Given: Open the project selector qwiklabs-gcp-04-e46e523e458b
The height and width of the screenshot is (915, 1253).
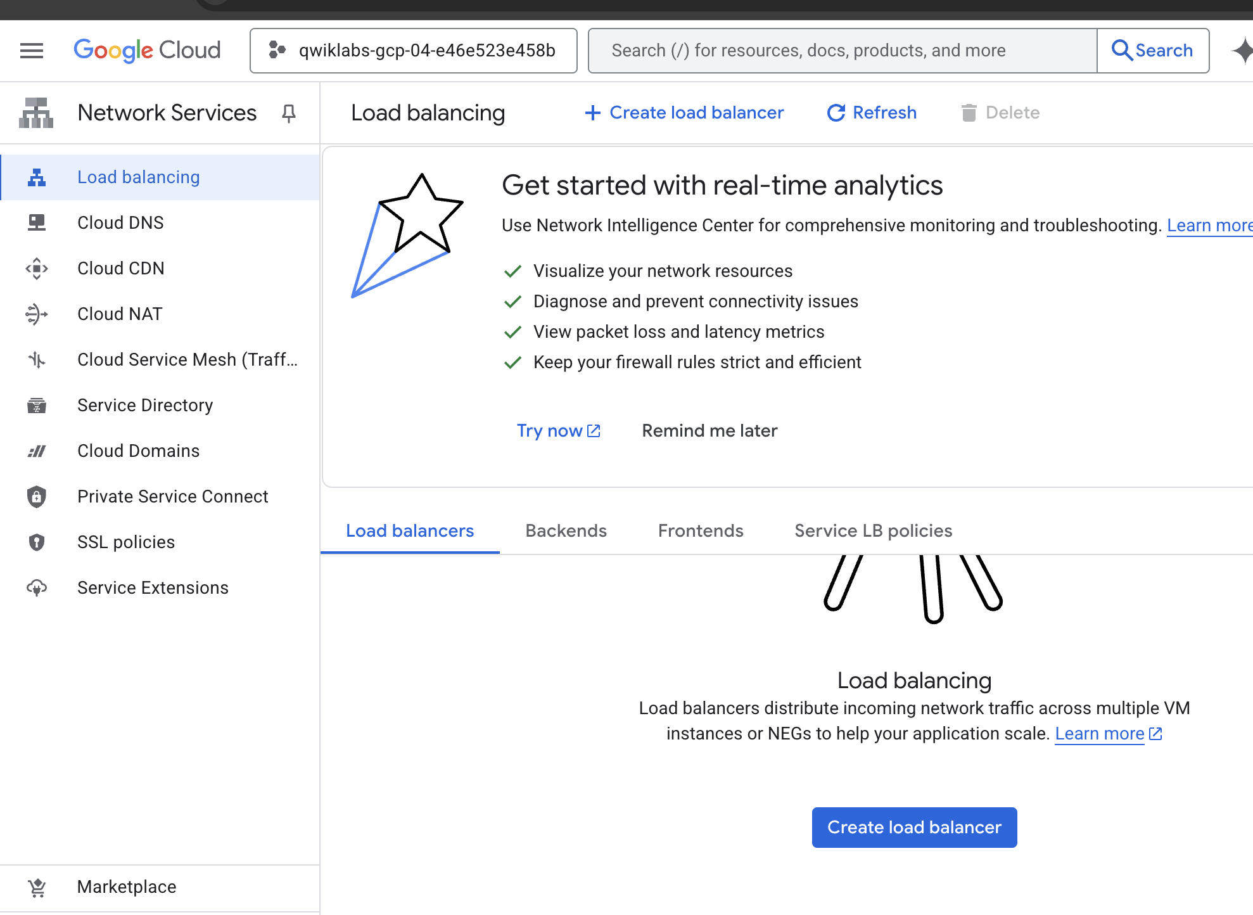Looking at the screenshot, I should tap(413, 51).
